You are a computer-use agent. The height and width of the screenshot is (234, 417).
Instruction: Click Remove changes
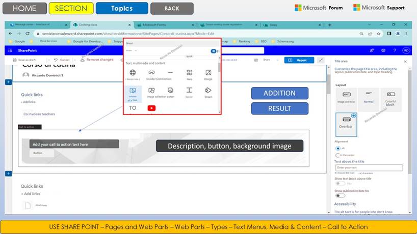[x=97, y=60]
